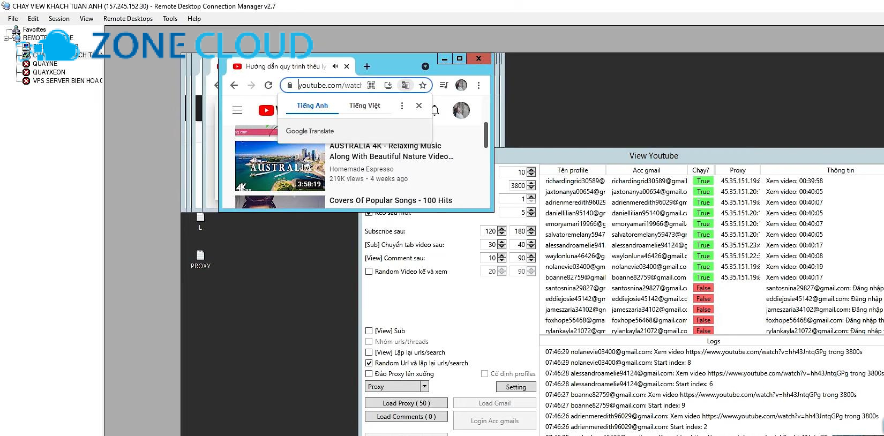Select QUAYXEON server entry
Image resolution: width=884 pixels, height=436 pixels.
click(x=49, y=72)
